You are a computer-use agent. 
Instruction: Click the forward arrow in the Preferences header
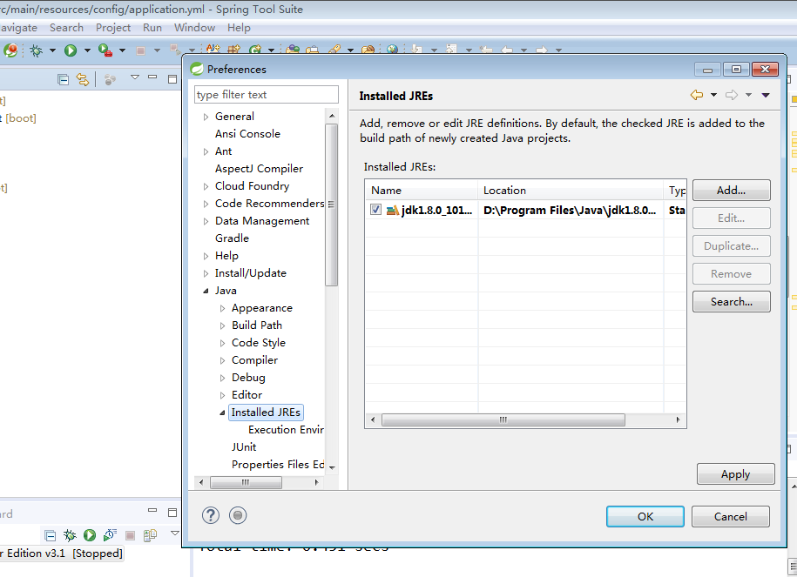coord(732,95)
